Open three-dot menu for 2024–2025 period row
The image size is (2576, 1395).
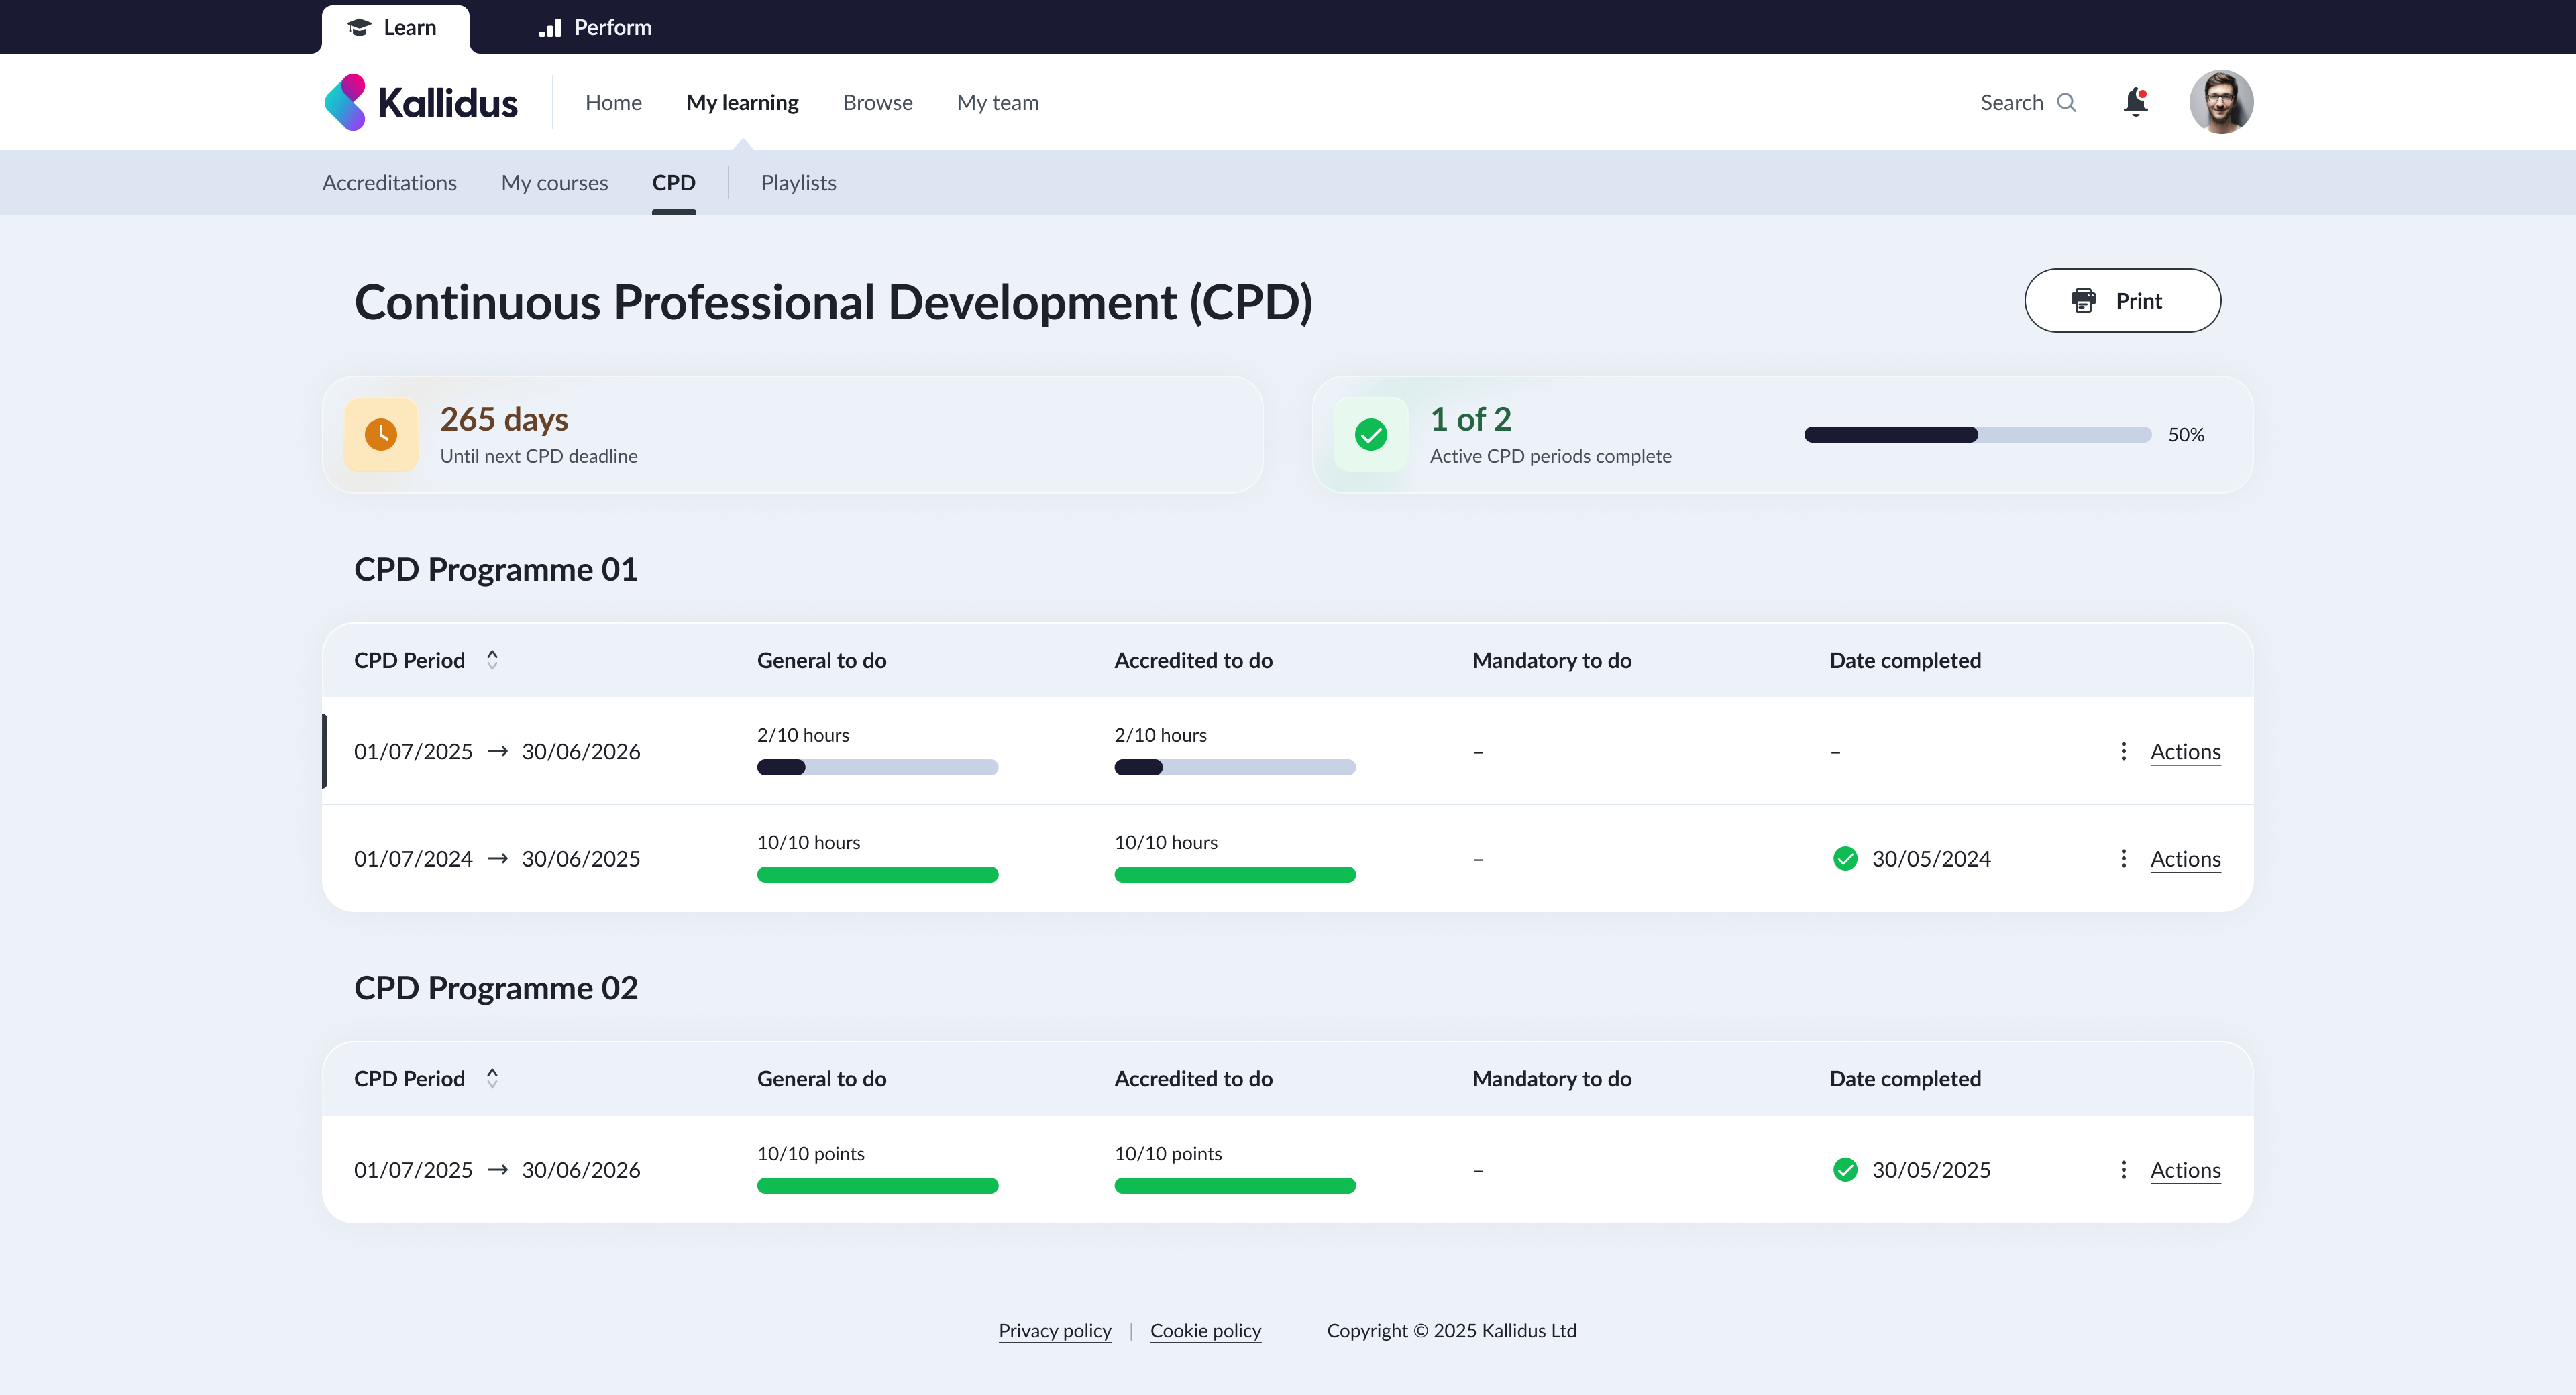coord(2123,858)
